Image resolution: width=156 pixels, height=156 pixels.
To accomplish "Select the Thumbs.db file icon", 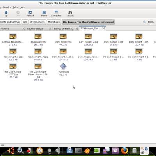I will pos(63,66).
